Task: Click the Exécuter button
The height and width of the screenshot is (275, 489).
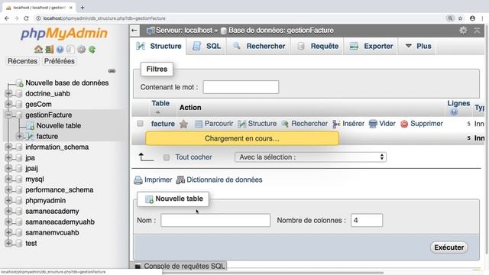Action: (449, 247)
